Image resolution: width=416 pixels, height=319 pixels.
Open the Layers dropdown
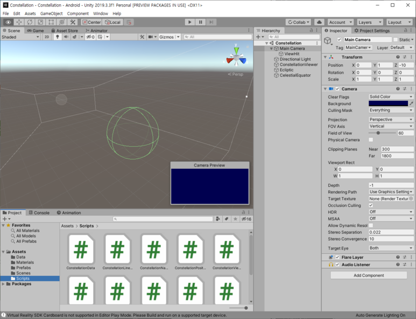pyautogui.click(x=370, y=22)
